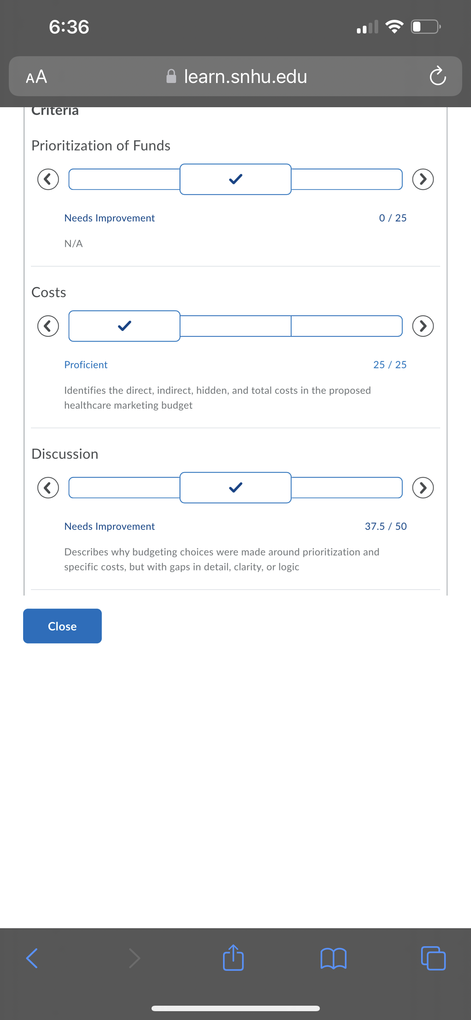Select the last level box under Discussion
This screenshot has height=1020, width=471.
pyautogui.click(x=347, y=488)
